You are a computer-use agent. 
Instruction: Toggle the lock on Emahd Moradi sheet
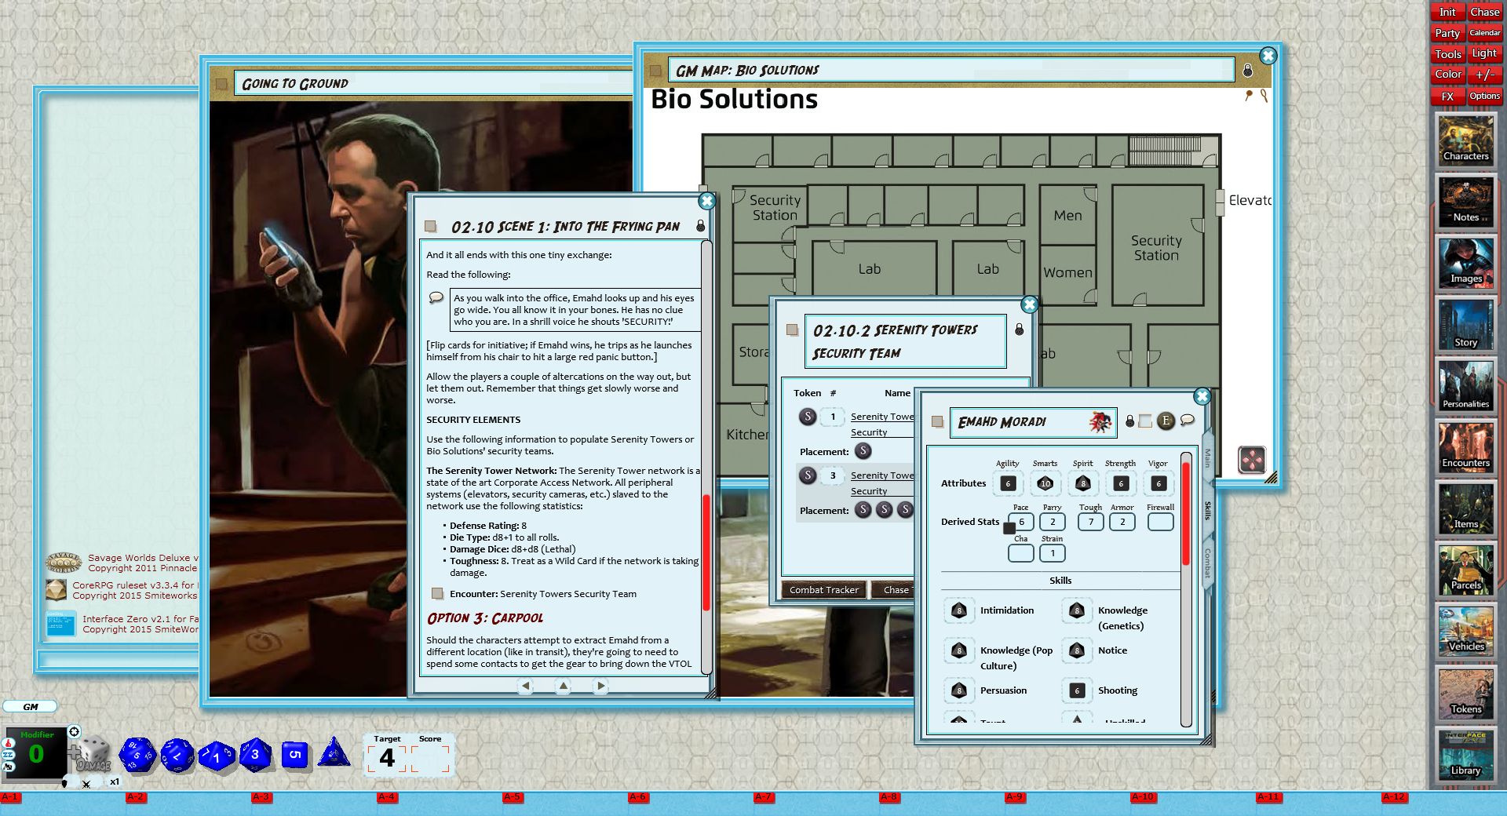(x=1129, y=422)
